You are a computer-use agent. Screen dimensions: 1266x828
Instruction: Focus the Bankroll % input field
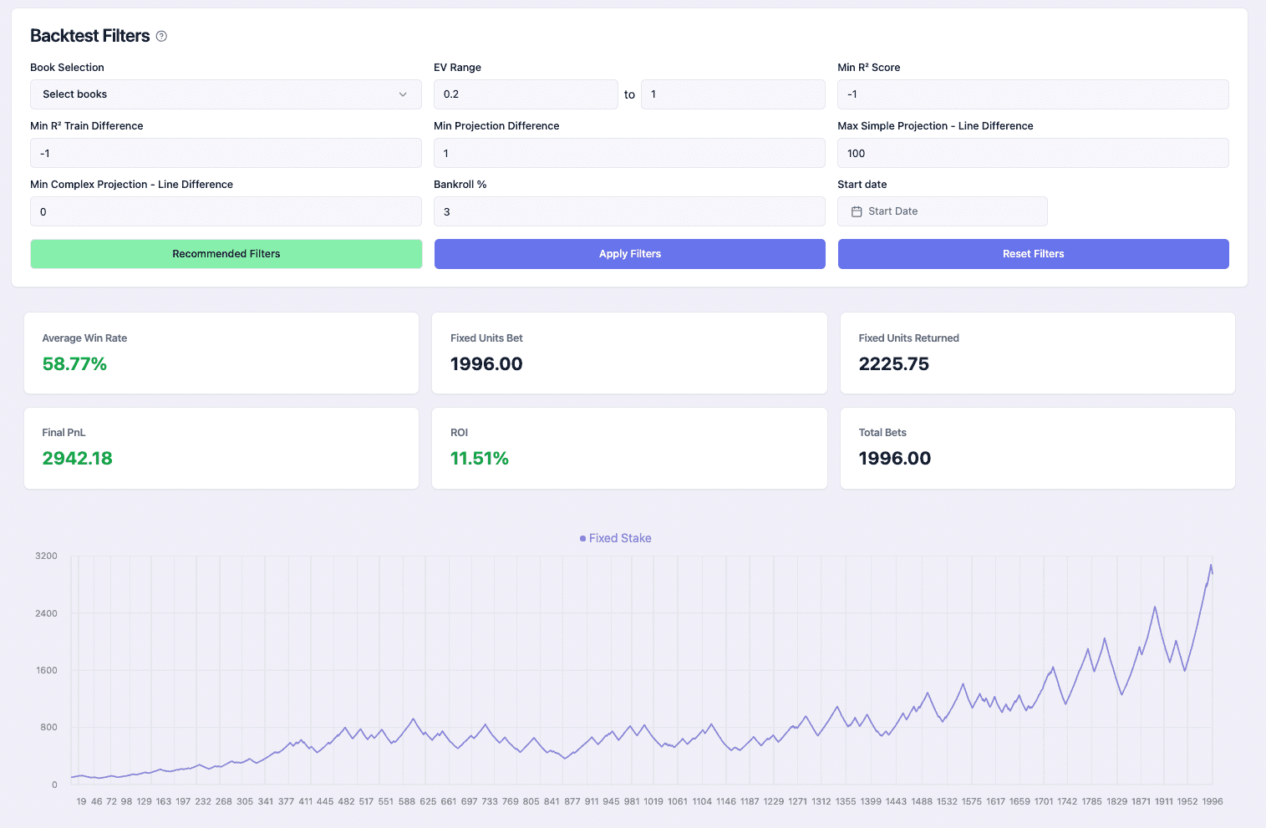point(628,211)
